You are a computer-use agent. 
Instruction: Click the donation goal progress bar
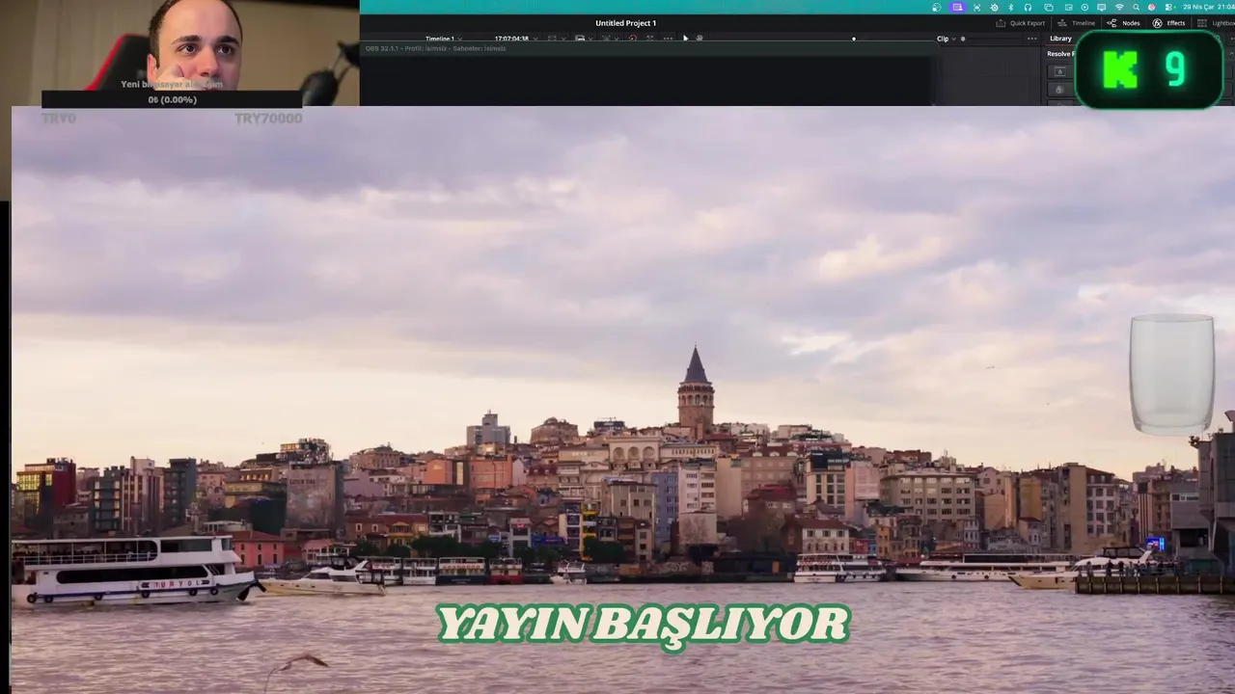tap(172, 99)
